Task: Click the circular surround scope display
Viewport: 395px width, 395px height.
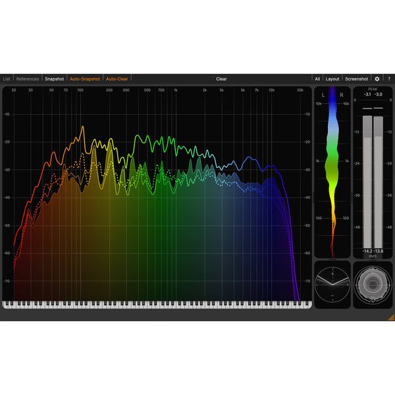Action: tap(373, 284)
